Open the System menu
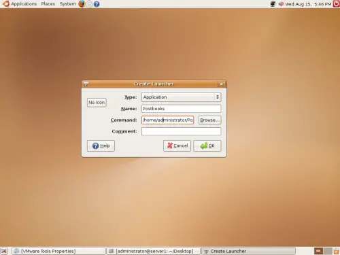340x255 pixels. click(x=67, y=4)
